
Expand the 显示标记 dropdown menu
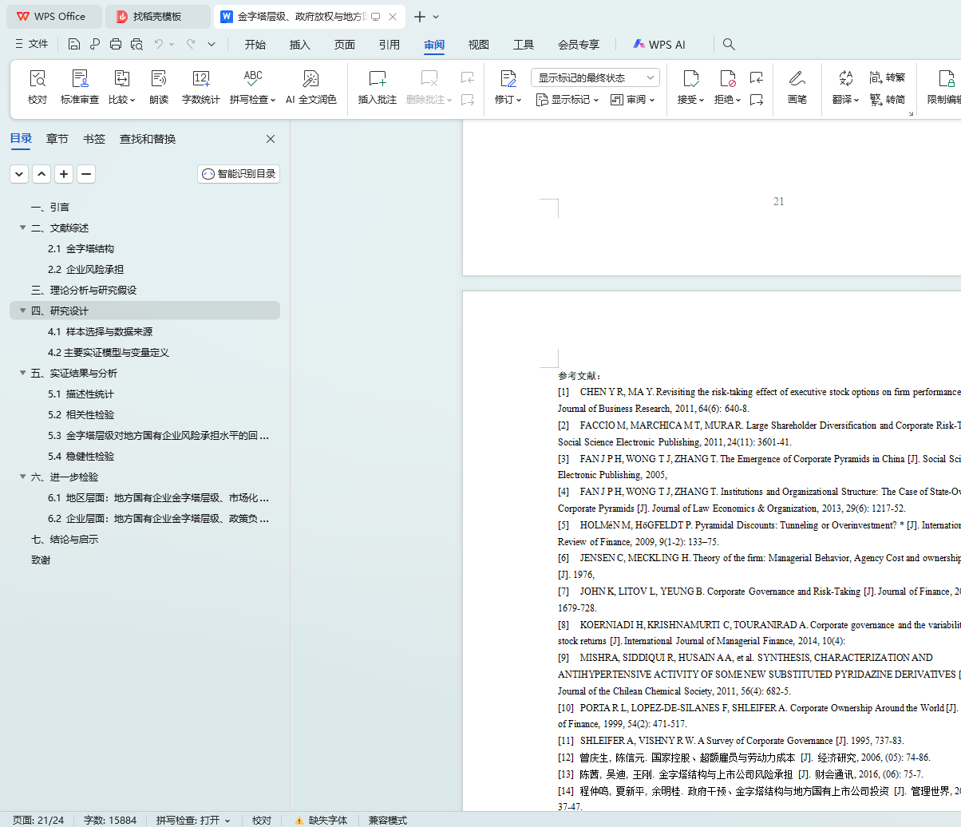click(567, 100)
